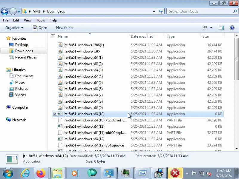
Task: Sort by the Size column header
Action: (x=206, y=36)
